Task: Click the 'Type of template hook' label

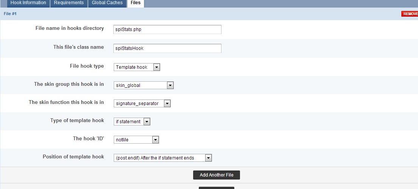Action: (x=77, y=121)
